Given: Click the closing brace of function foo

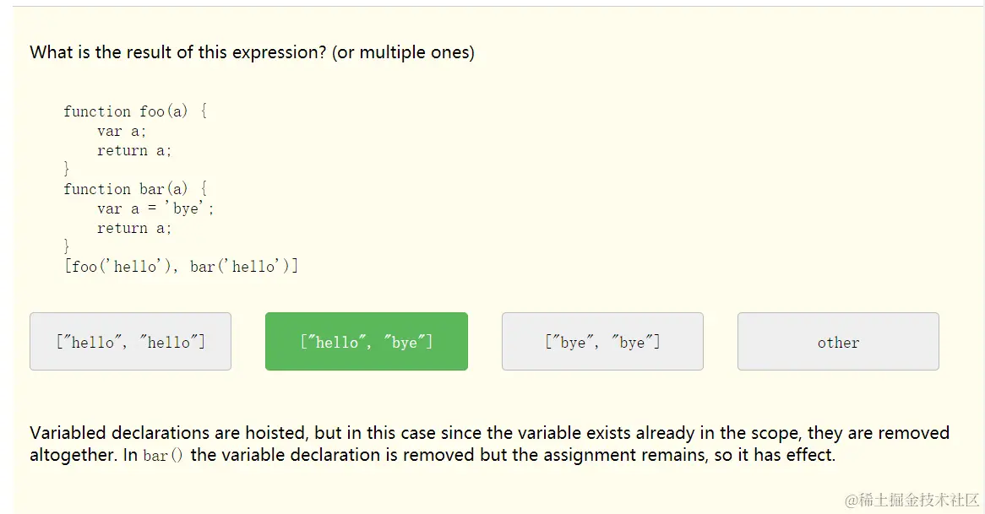Looking at the screenshot, I should point(67,170).
